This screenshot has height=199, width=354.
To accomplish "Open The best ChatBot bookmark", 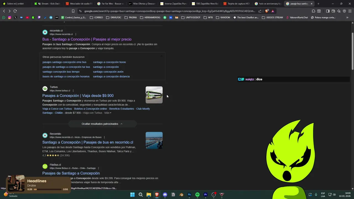I will click(246, 17).
